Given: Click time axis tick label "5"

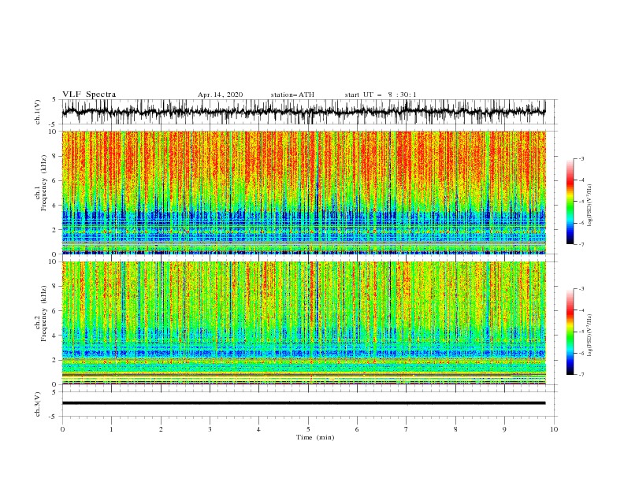Looking at the screenshot, I should pos(308,429).
